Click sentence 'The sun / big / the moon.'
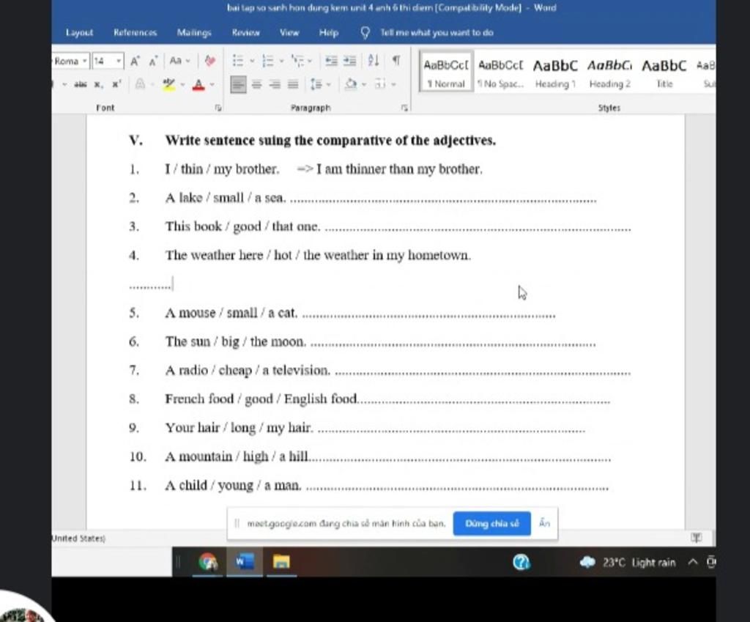Viewport: 750px width, 622px height. [236, 341]
